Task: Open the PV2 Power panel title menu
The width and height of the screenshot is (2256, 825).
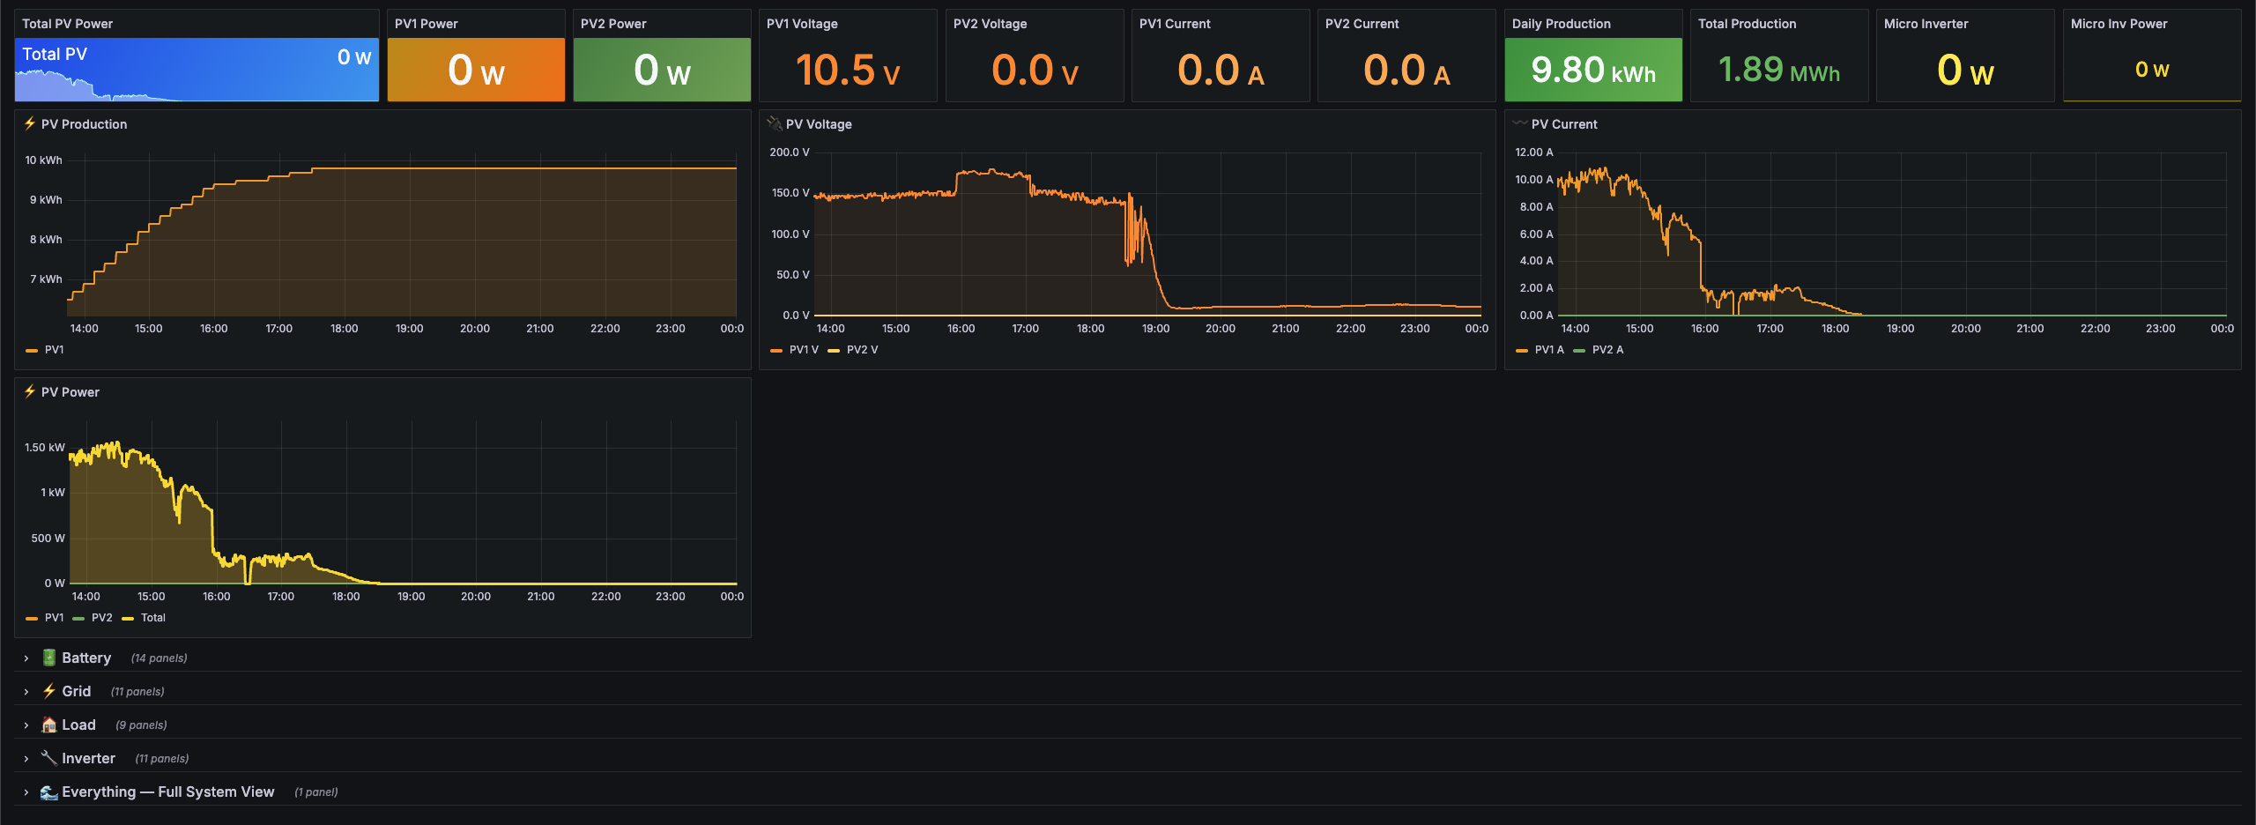Action: [613, 24]
